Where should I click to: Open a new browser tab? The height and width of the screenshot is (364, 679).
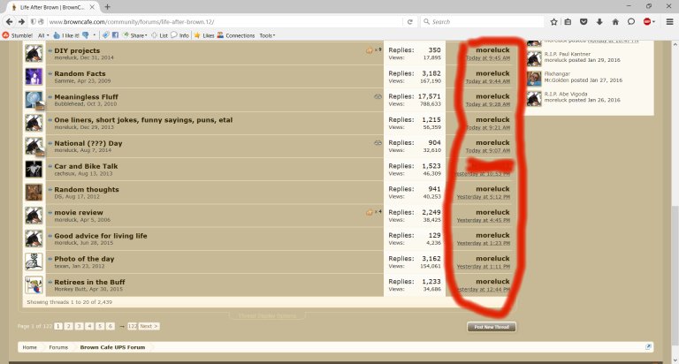[x=107, y=7]
